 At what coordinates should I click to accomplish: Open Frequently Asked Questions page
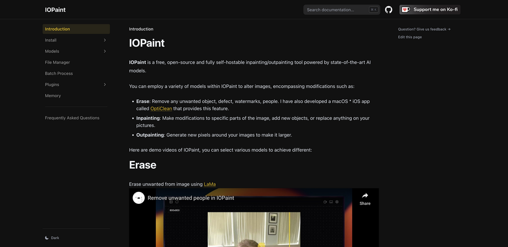coord(76,118)
